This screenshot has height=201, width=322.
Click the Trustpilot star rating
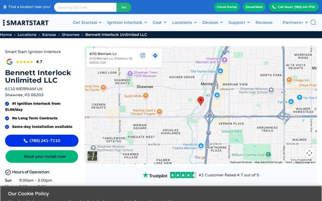[x=183, y=175]
